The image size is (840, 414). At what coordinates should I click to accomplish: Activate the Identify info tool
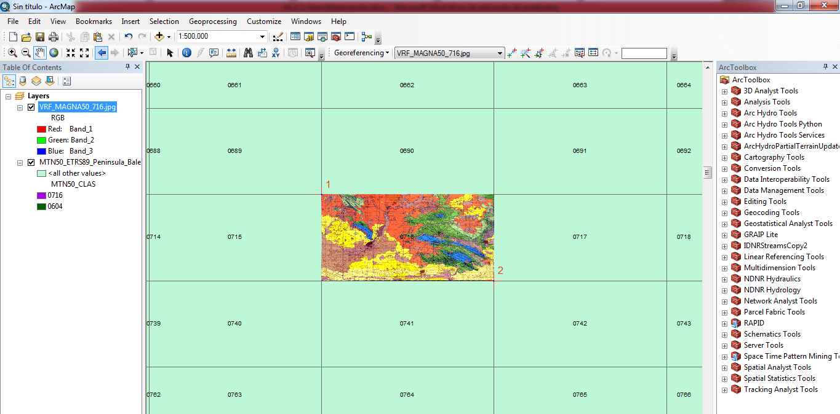186,53
